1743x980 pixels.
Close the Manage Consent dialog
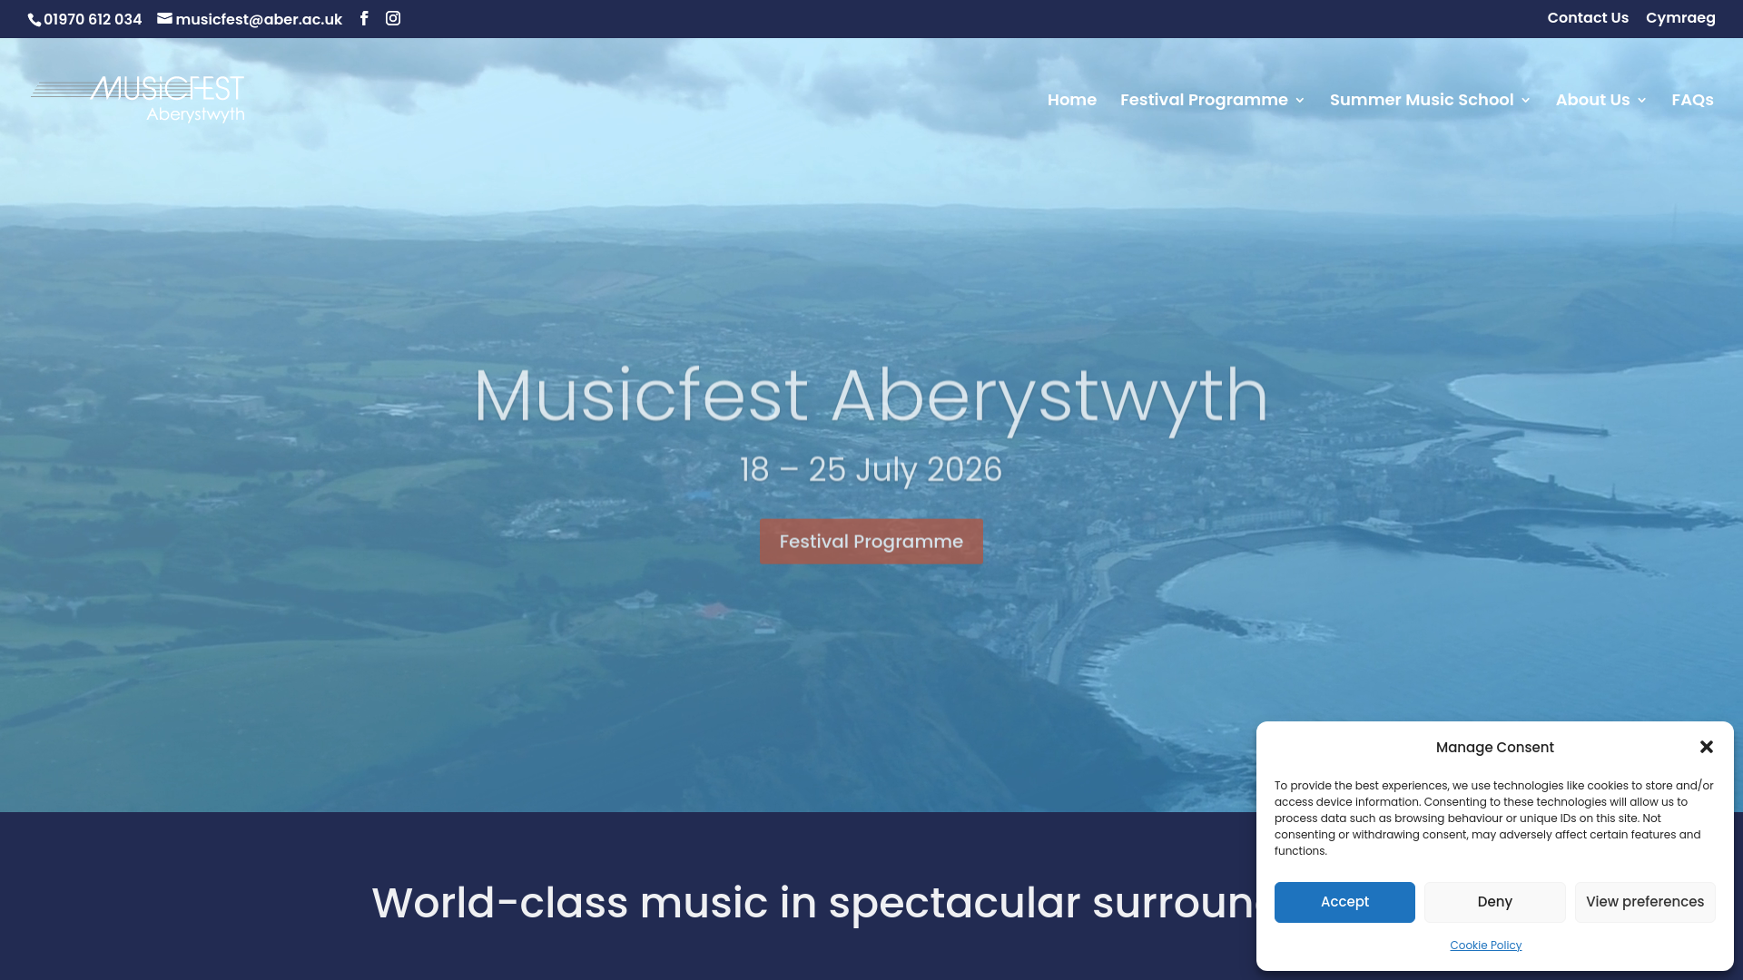pyautogui.click(x=1707, y=747)
